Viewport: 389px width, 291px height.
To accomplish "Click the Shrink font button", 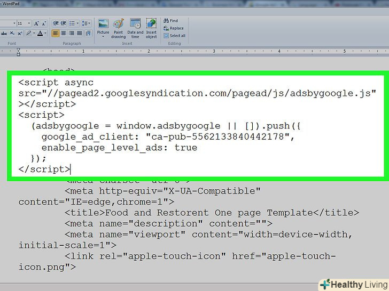I will tap(44, 23).
